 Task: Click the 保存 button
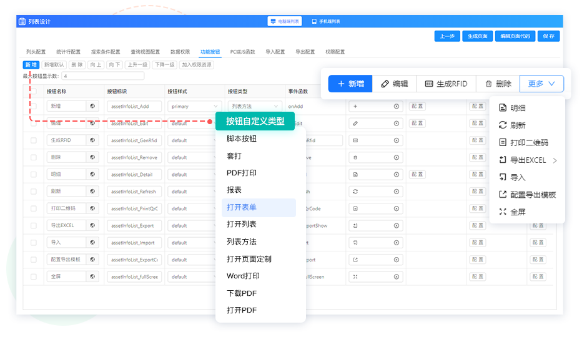pyautogui.click(x=548, y=36)
